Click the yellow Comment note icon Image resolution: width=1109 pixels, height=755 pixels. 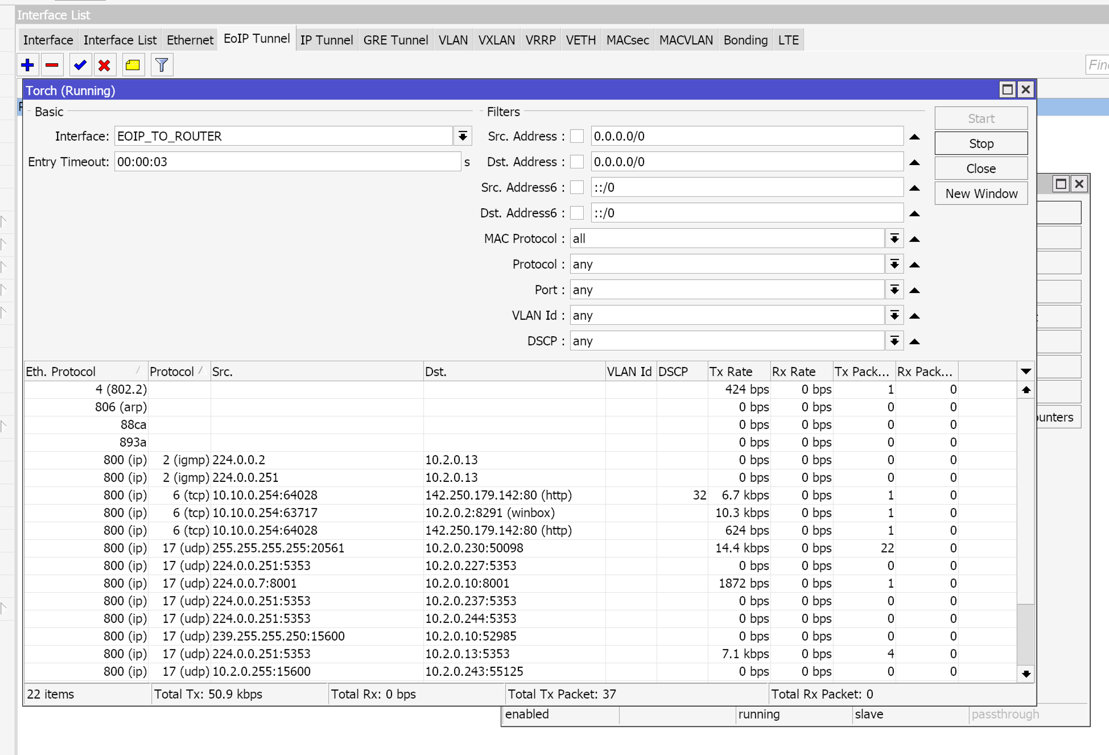pyautogui.click(x=133, y=65)
